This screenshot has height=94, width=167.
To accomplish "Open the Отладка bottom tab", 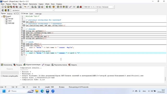I will coord(46,65).
